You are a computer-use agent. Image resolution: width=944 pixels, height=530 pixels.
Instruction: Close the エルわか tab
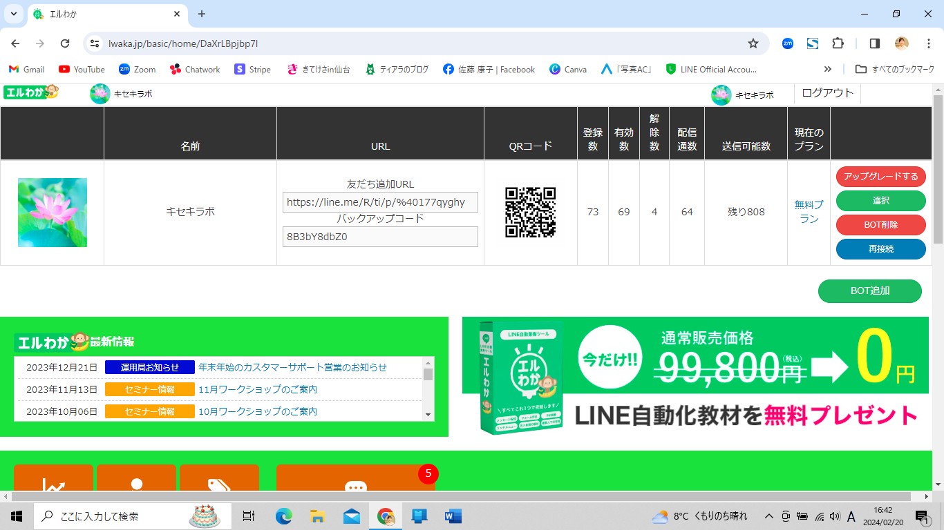coord(177,14)
